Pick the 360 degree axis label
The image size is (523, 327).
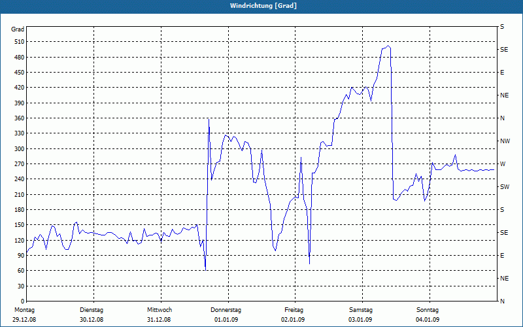[x=20, y=118]
